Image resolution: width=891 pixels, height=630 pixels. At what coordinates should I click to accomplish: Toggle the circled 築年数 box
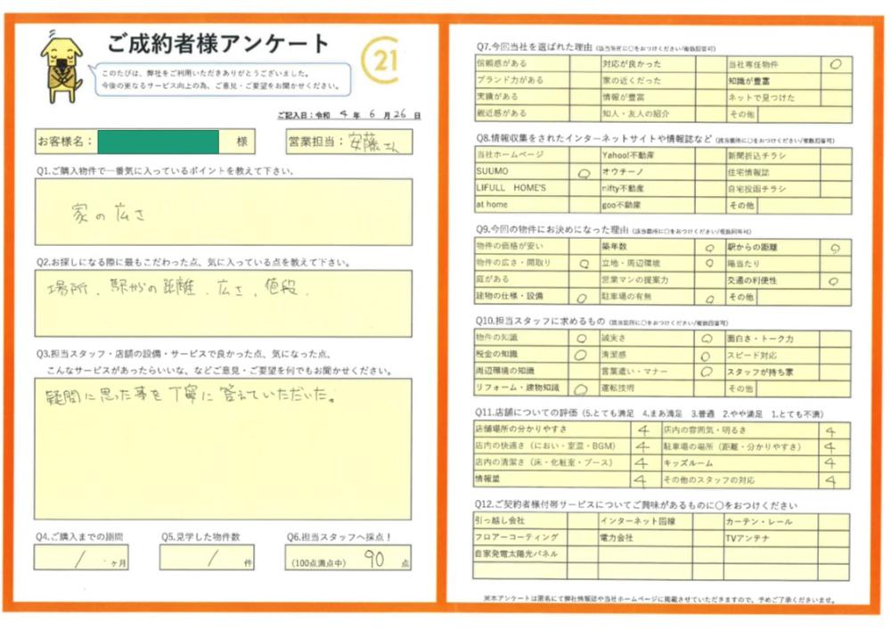[x=710, y=247]
